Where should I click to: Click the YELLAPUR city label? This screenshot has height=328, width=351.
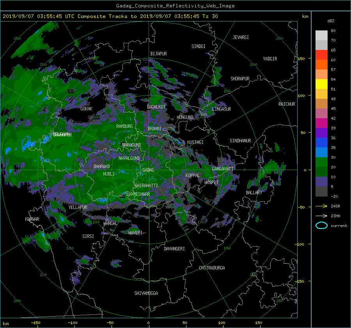pos(78,207)
